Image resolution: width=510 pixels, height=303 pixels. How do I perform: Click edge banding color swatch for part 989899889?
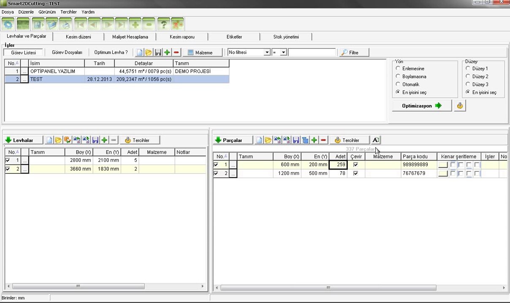click(443, 165)
